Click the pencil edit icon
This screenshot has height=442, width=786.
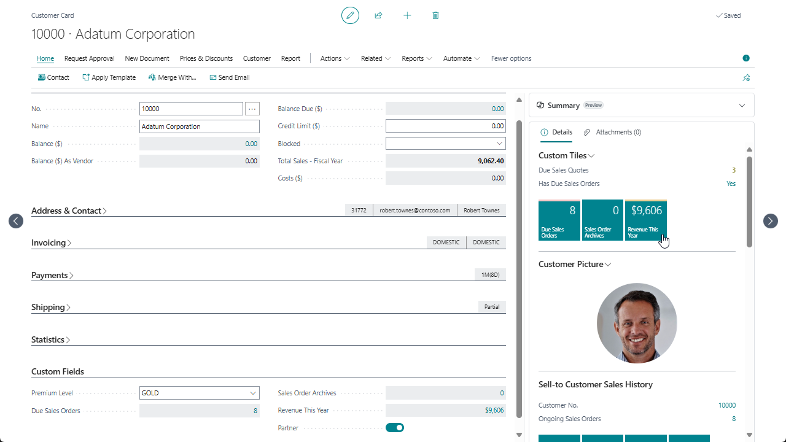(x=350, y=15)
